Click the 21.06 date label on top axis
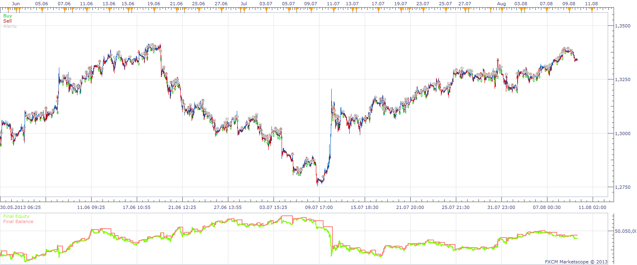637x265 pixels. (x=176, y=4)
